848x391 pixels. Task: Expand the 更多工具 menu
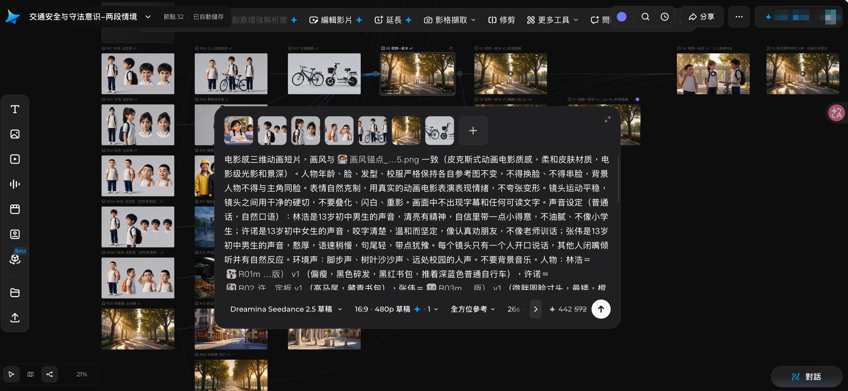coord(552,20)
